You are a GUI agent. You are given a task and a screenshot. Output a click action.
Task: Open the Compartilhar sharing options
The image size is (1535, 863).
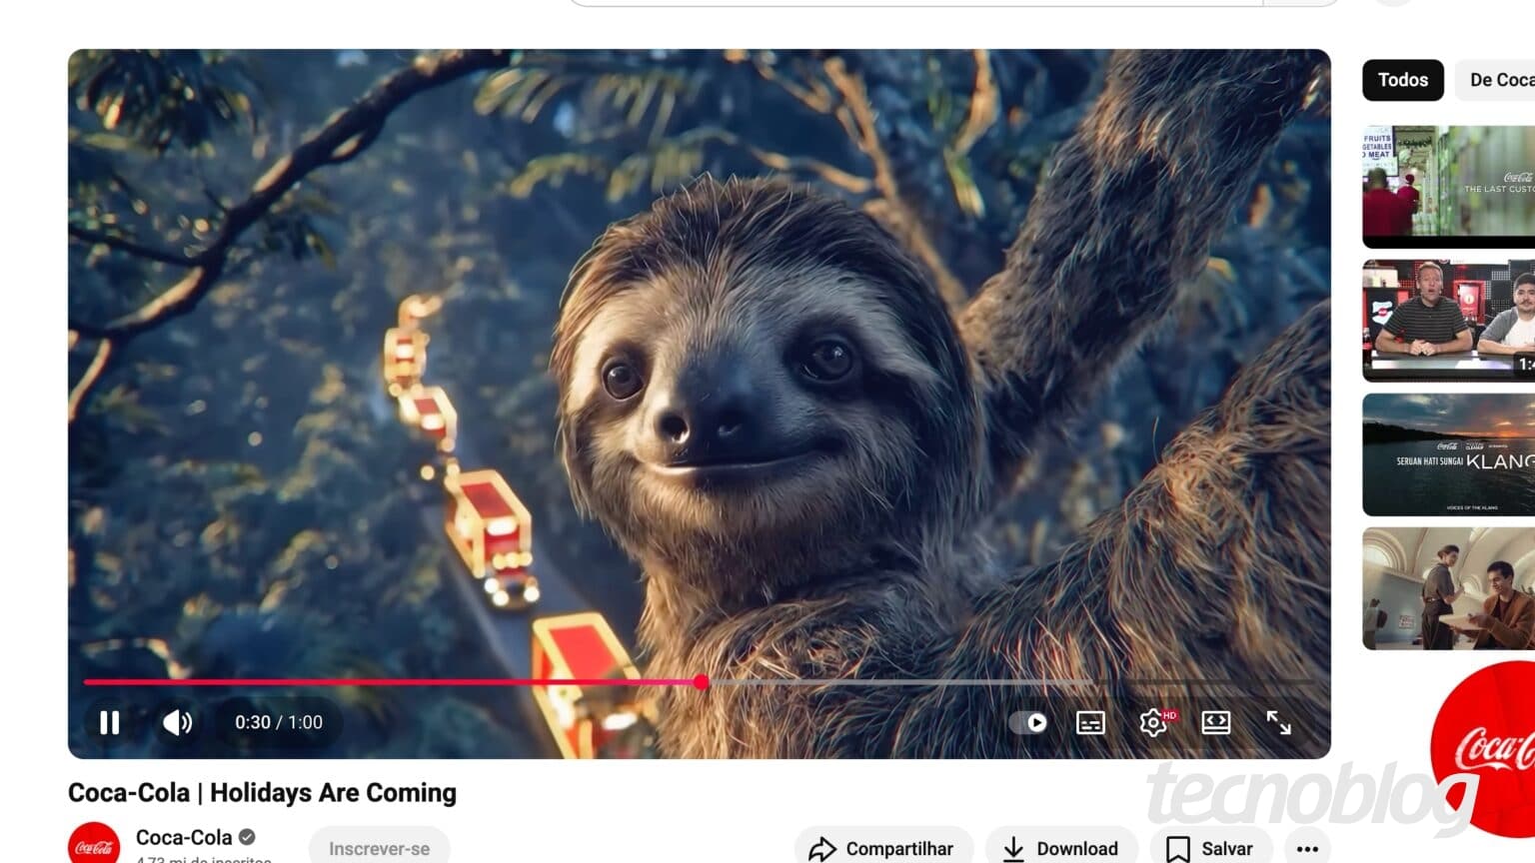pyautogui.click(x=883, y=847)
